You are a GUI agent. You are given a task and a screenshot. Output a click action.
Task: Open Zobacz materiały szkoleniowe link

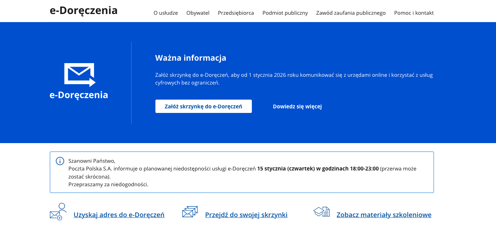tap(384, 215)
